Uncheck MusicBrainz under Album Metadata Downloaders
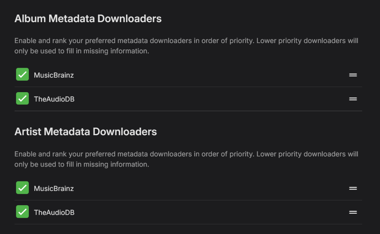 22,75
